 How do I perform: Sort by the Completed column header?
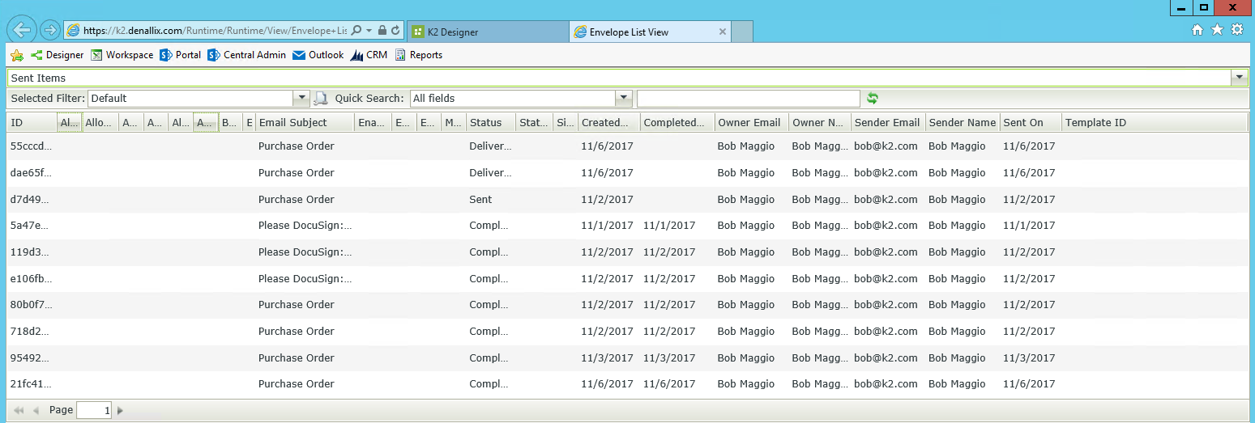677,122
